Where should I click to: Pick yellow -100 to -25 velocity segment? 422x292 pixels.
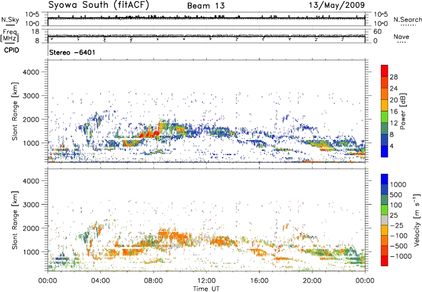pos(385,230)
